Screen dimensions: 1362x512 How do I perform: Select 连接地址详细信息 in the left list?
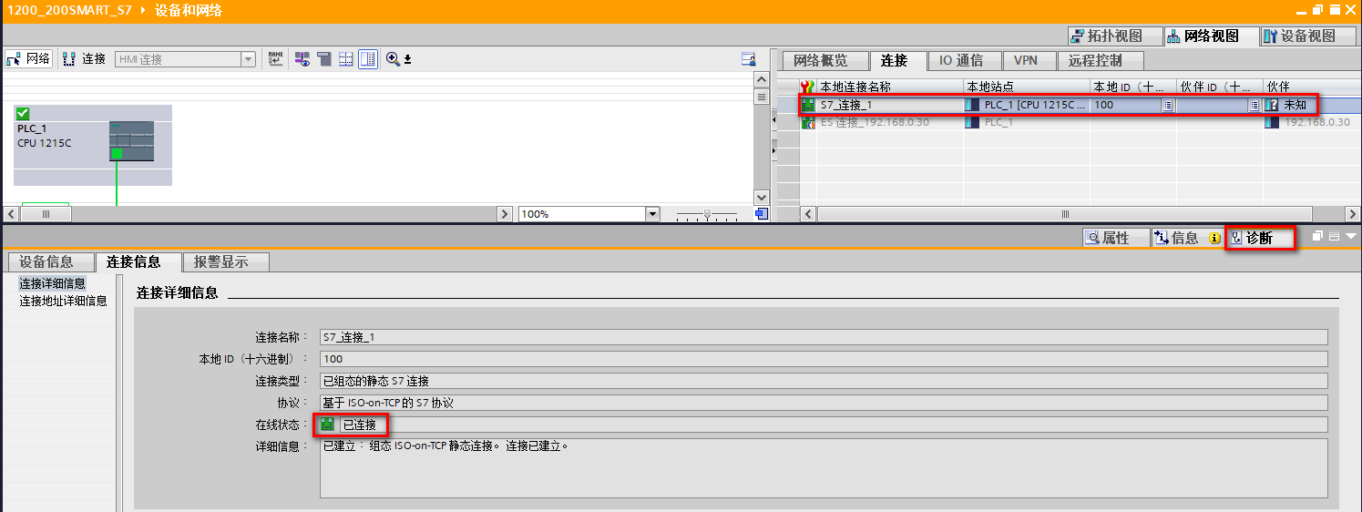pyautogui.click(x=63, y=301)
